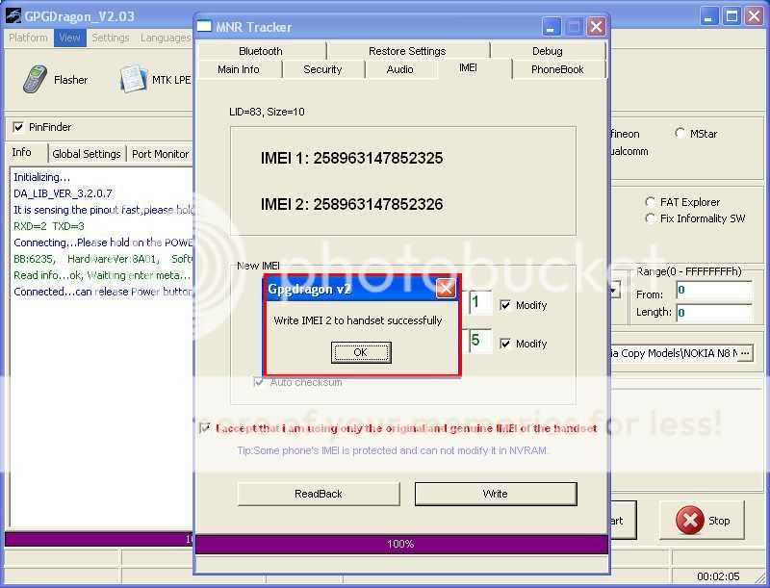Screen dimensions: 770x588
Task: Click the MNR Tracker title bar icon
Action: (x=204, y=27)
